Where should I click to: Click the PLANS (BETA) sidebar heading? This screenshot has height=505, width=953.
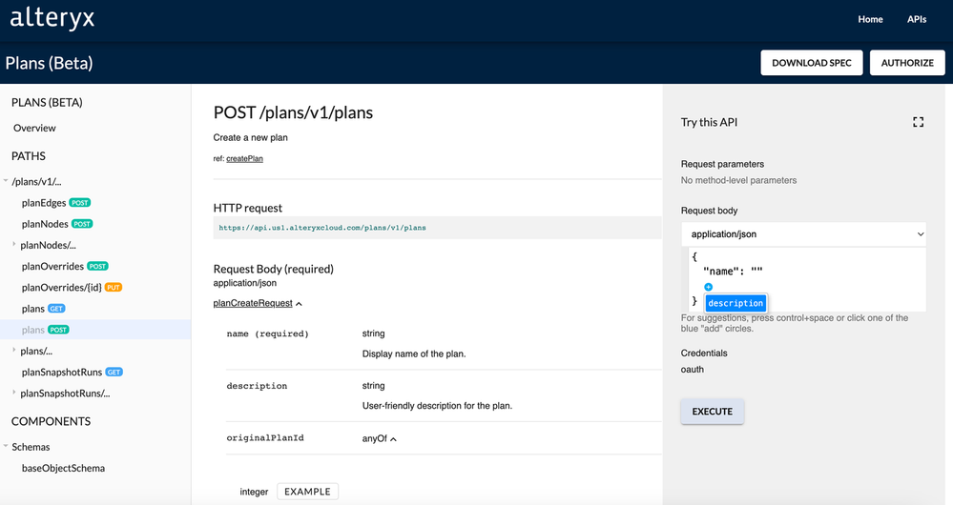coord(47,103)
